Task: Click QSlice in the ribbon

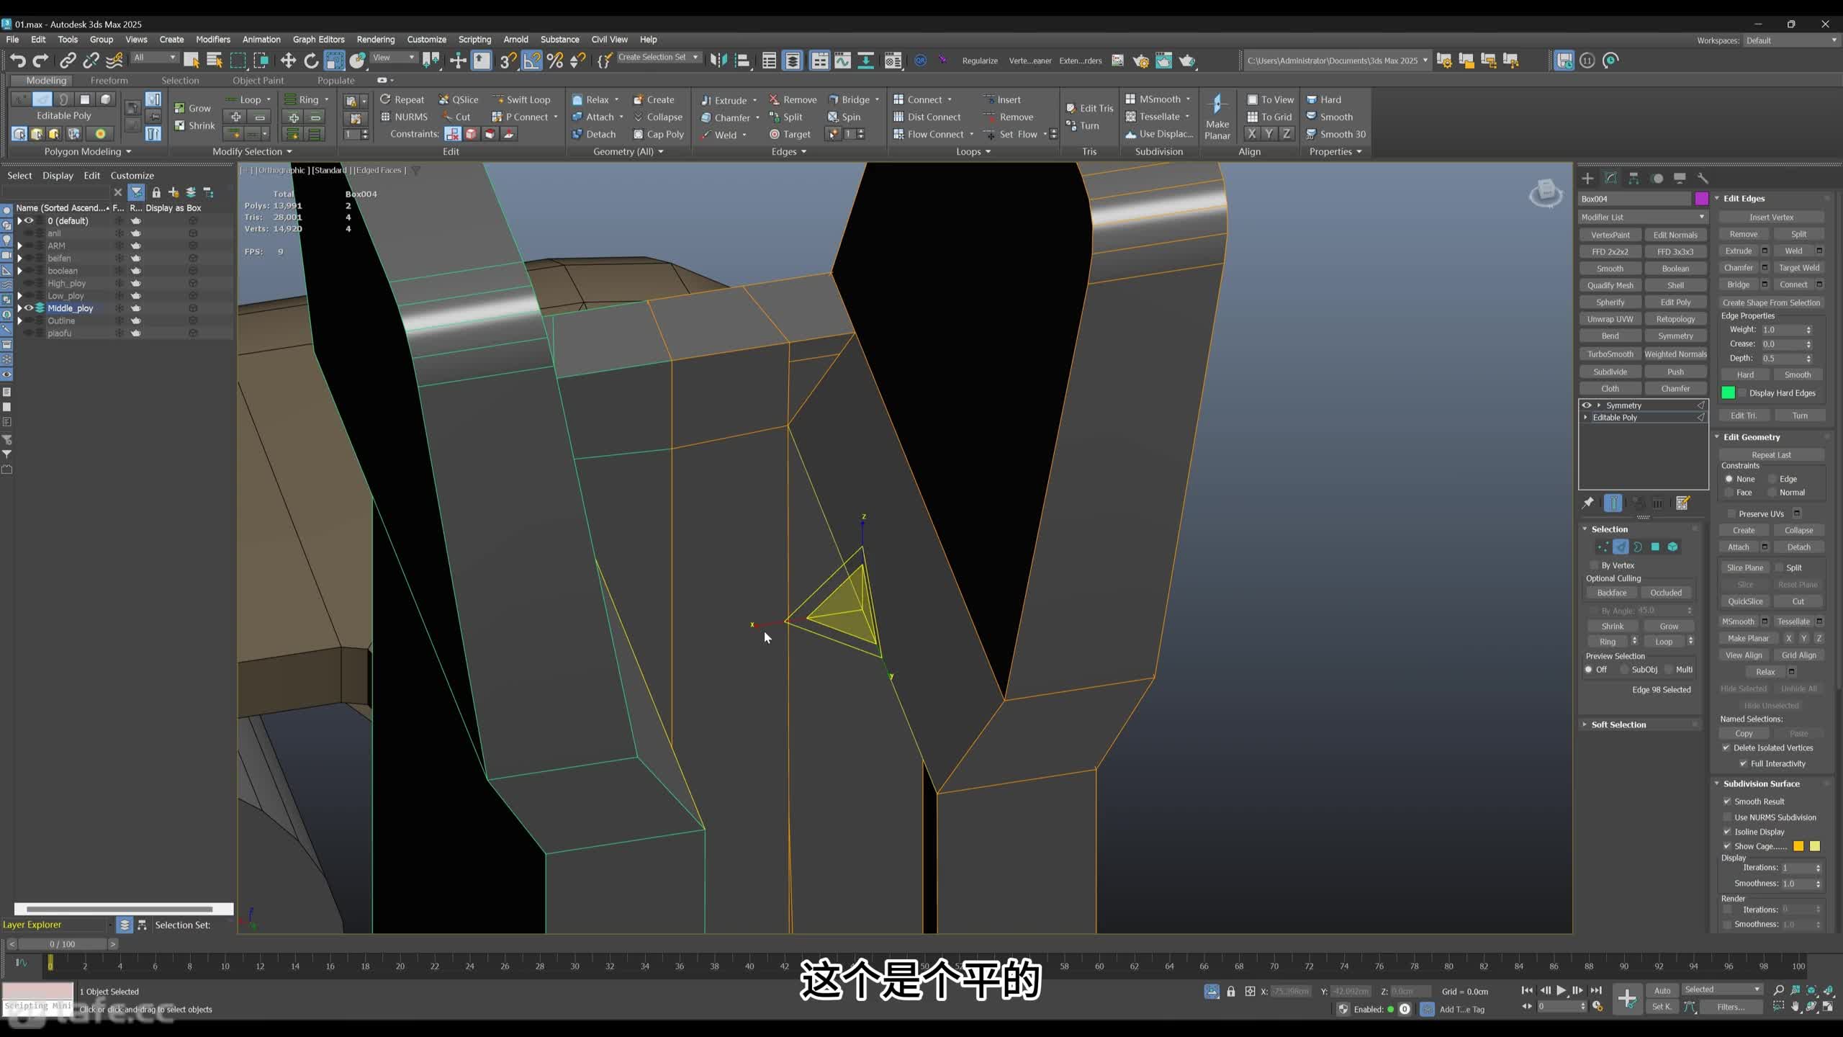Action: [x=459, y=100]
